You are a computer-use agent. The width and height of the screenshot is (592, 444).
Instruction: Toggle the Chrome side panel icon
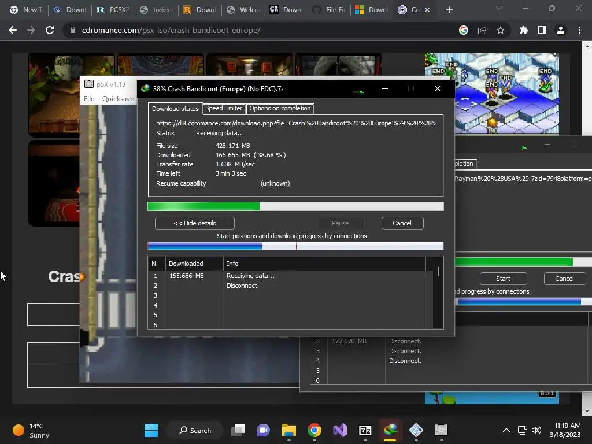tap(542, 30)
